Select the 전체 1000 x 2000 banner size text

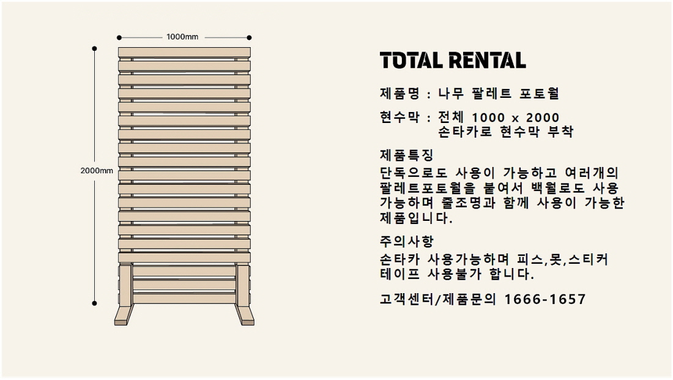499,117
